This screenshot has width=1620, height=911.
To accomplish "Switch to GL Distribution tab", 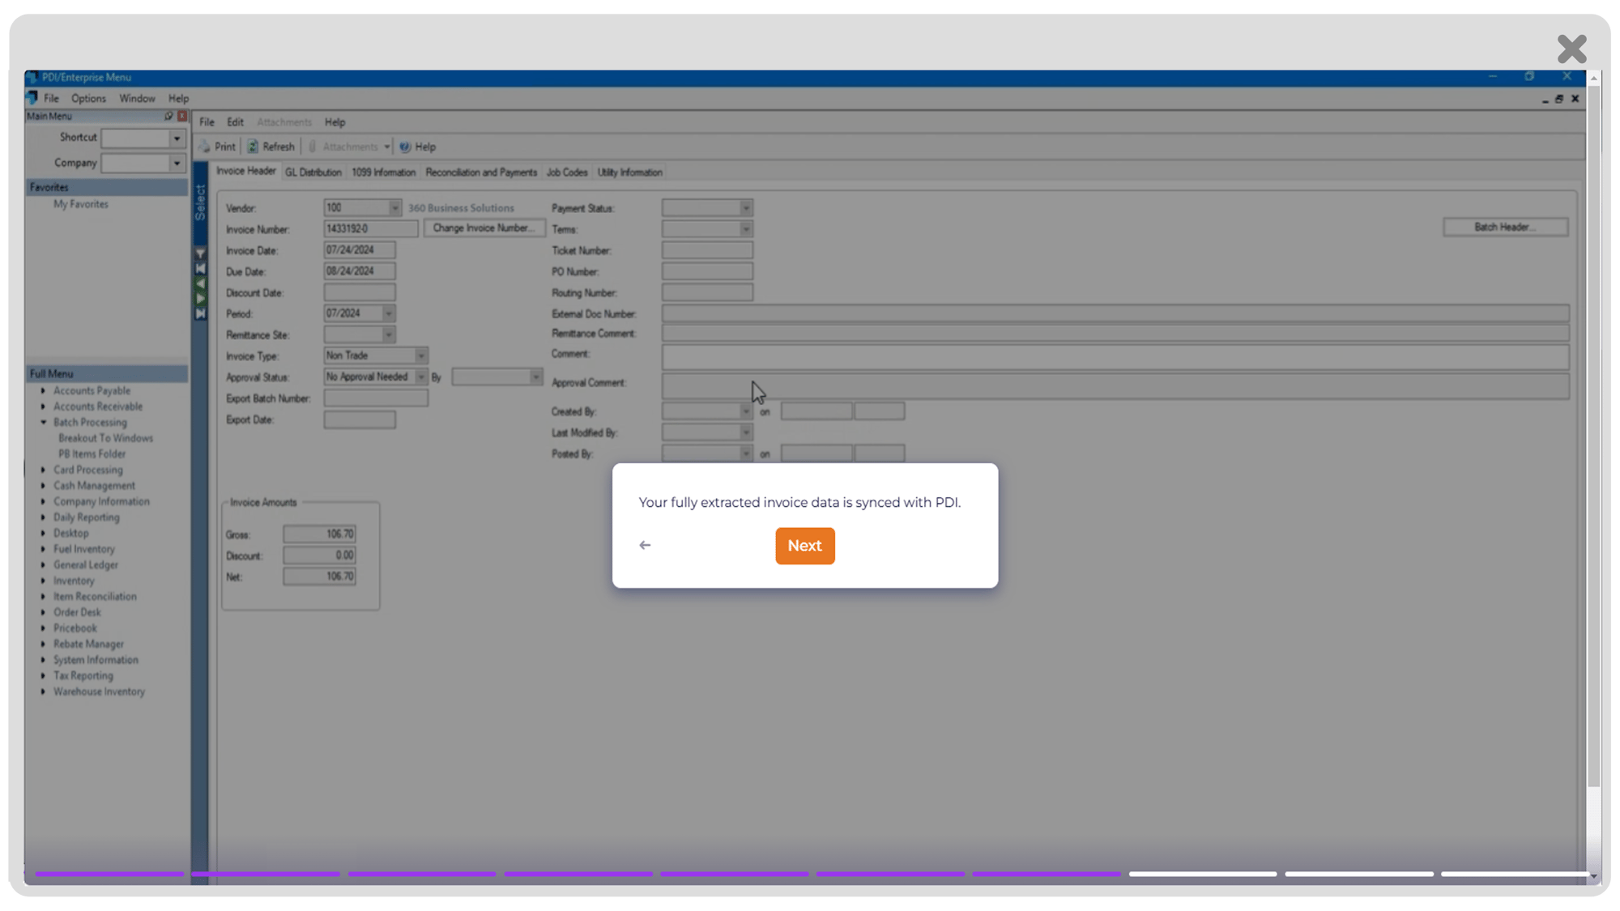I will tap(312, 172).
